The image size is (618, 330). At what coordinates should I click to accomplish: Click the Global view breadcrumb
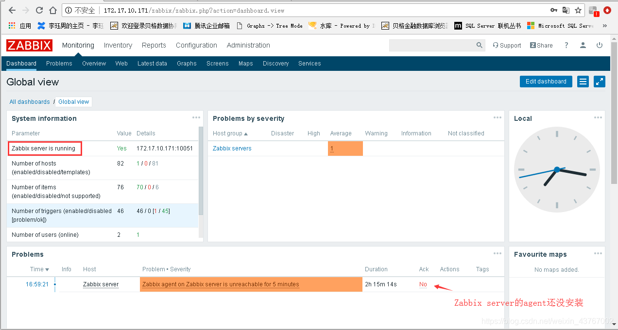tap(74, 102)
